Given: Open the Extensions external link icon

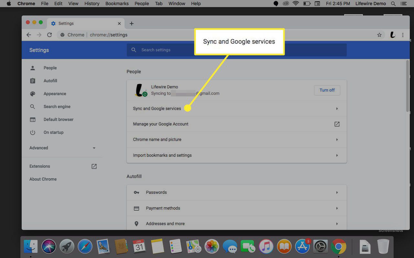Looking at the screenshot, I should [94, 166].
